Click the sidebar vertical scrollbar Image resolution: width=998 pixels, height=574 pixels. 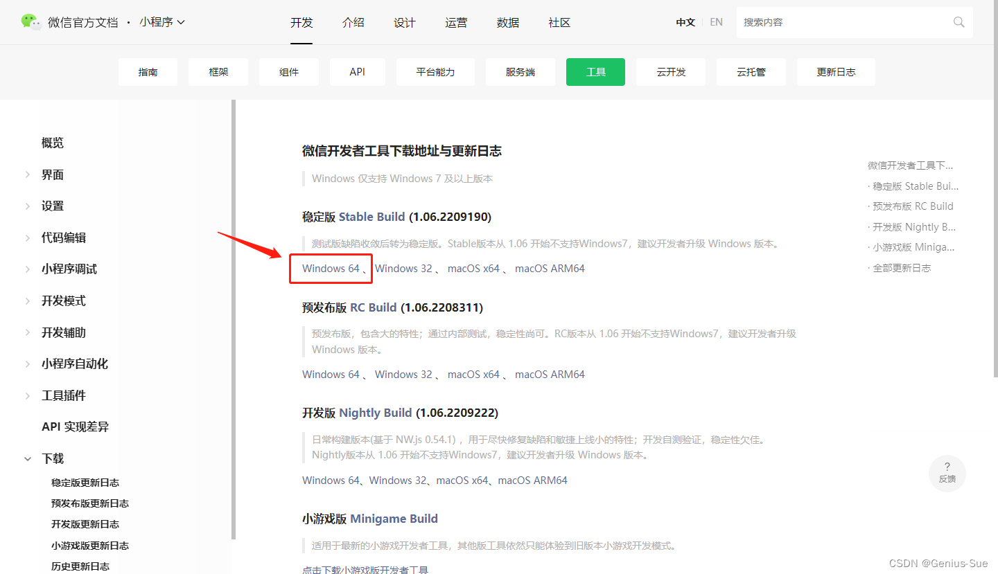(x=234, y=319)
